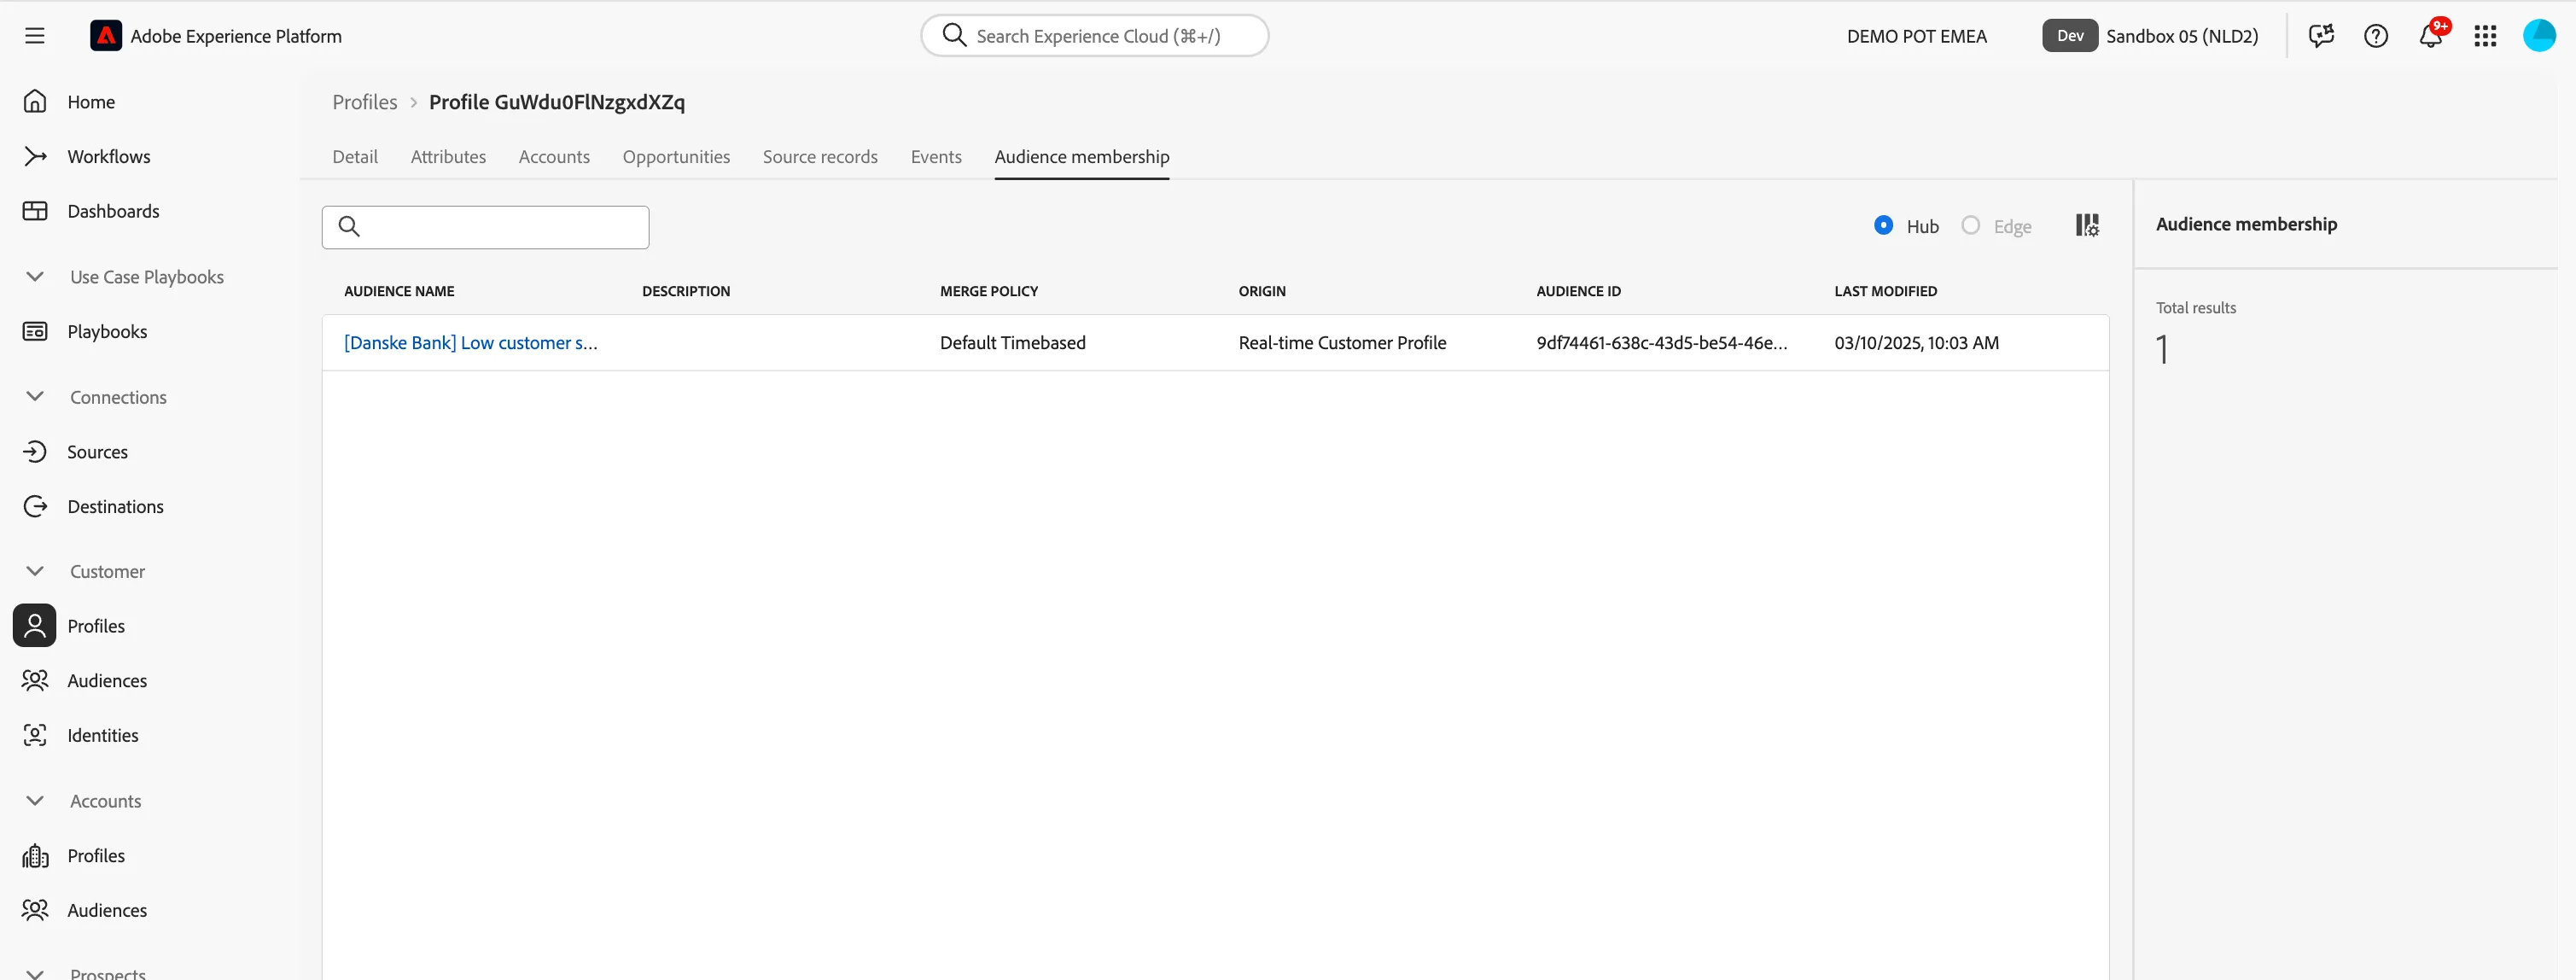The height and width of the screenshot is (980, 2576).
Task: Switch to the Detail tab
Action: [x=355, y=157]
